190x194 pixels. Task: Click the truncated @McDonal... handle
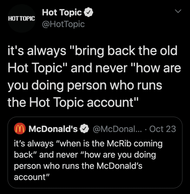click(x=117, y=129)
